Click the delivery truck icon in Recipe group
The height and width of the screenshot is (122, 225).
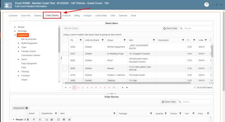[x=47, y=120]
